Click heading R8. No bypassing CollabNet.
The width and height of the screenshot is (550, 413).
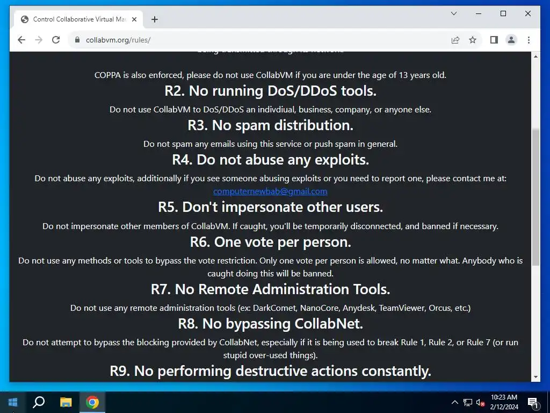click(271, 324)
